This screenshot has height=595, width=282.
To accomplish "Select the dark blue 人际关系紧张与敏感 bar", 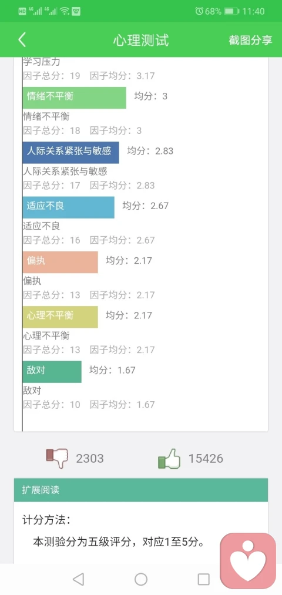I will click(70, 153).
